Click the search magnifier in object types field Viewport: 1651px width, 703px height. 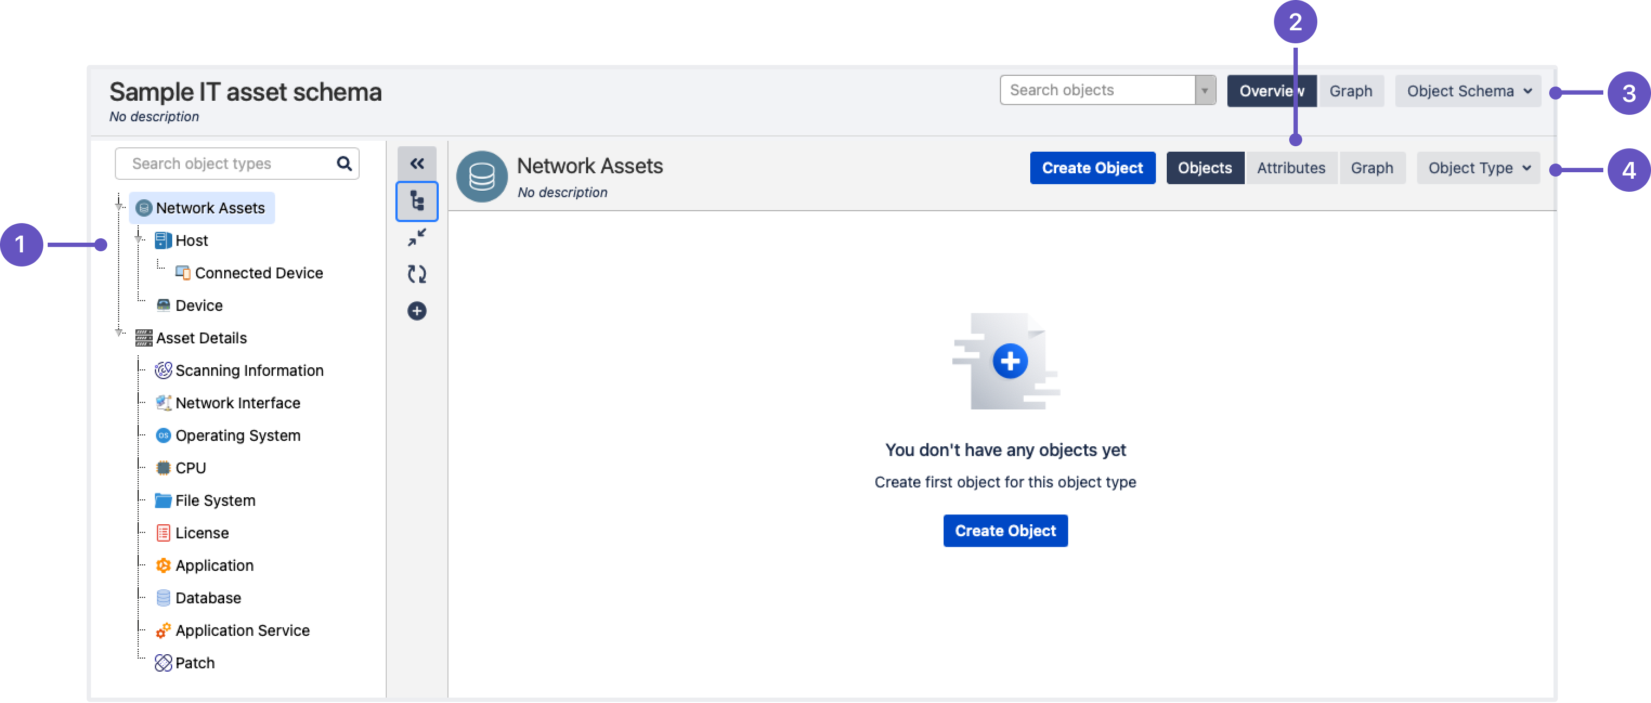pos(344,164)
